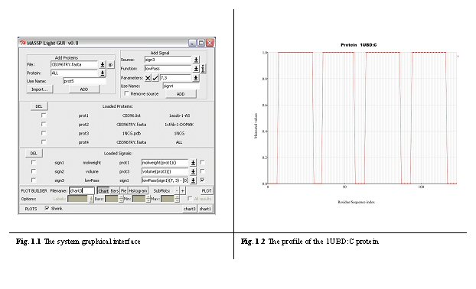Uncheck the sign3 plot checkbox on right
This screenshot has height=289, width=476.
point(203,180)
